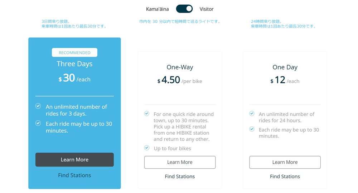The height and width of the screenshot is (193, 358).
Task: Click the Three Days plan title
Action: point(74,64)
